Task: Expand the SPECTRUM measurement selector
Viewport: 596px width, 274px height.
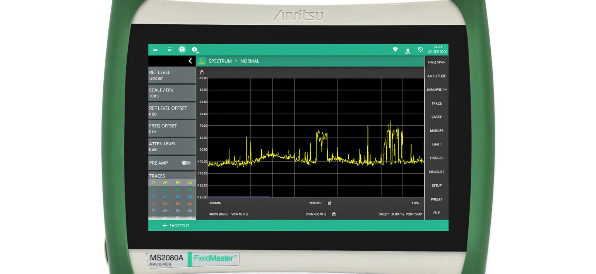Action: tap(221, 61)
